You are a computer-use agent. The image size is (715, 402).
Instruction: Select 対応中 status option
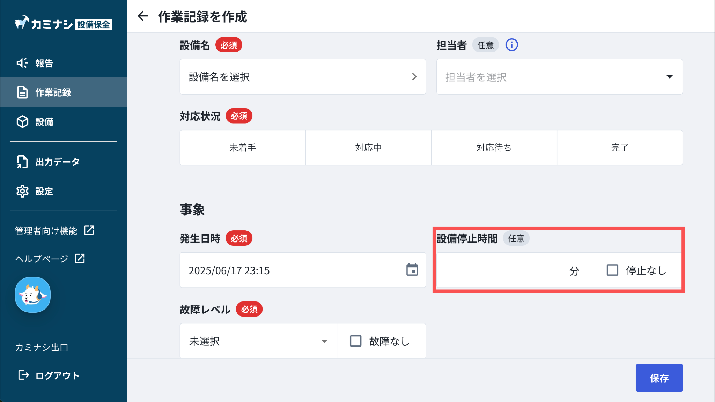368,148
